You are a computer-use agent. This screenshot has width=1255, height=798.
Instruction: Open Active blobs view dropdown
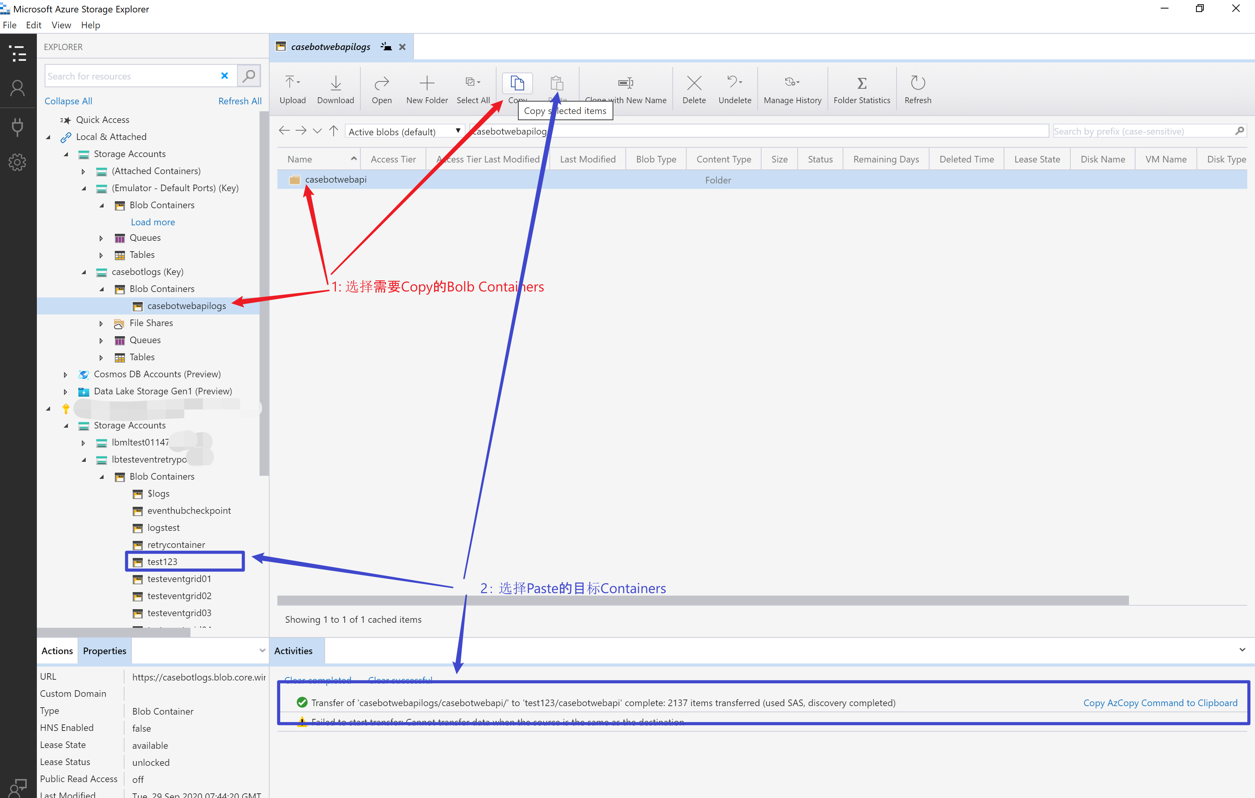tap(405, 132)
